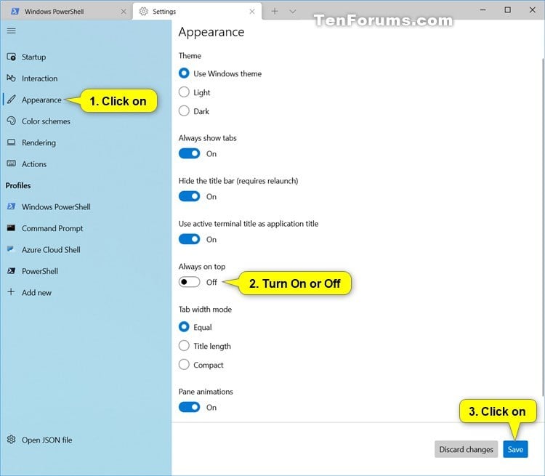Select Use Windows theme radio button
Image resolution: width=545 pixels, height=476 pixels.
pyautogui.click(x=184, y=73)
